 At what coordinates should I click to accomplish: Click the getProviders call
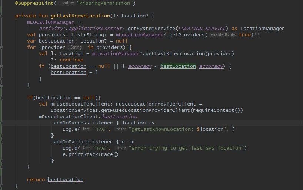click(x=187, y=35)
